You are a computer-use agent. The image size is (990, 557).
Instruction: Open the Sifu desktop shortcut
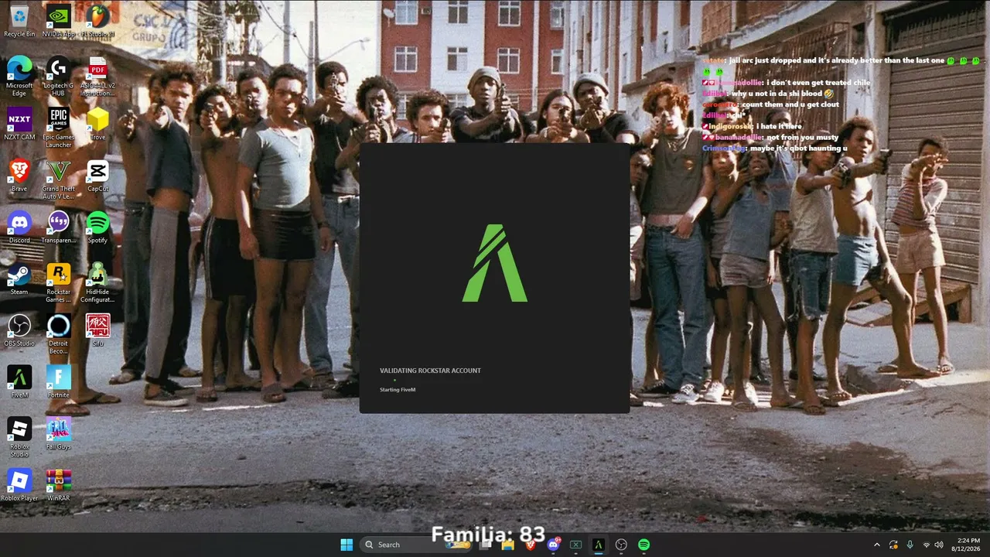[97, 330]
